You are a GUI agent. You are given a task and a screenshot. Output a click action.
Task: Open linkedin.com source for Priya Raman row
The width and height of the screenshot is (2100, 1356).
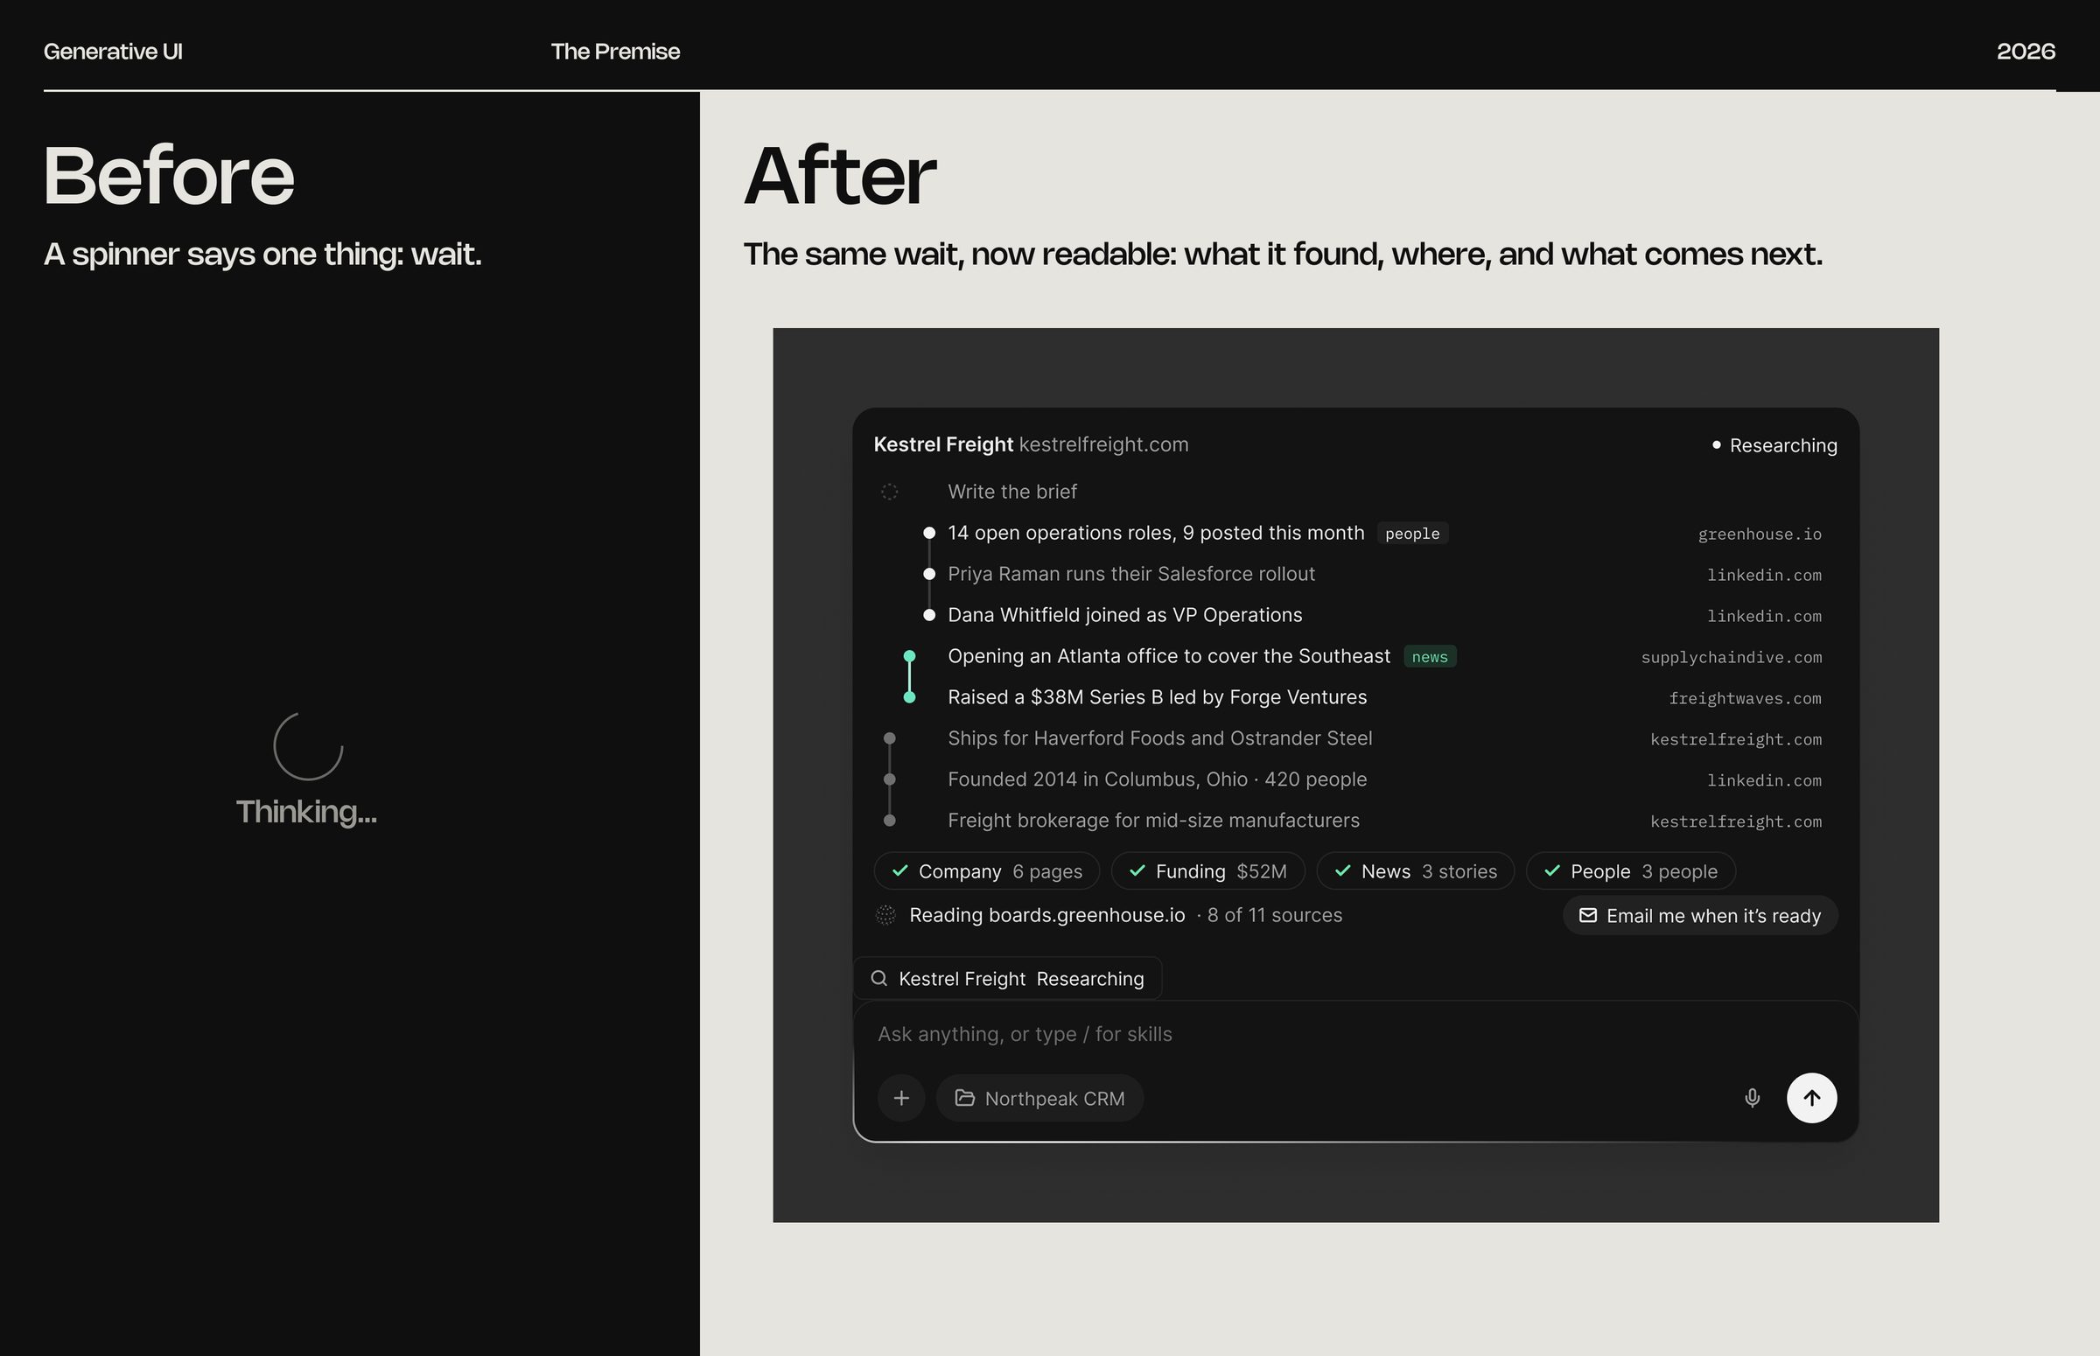(1764, 575)
